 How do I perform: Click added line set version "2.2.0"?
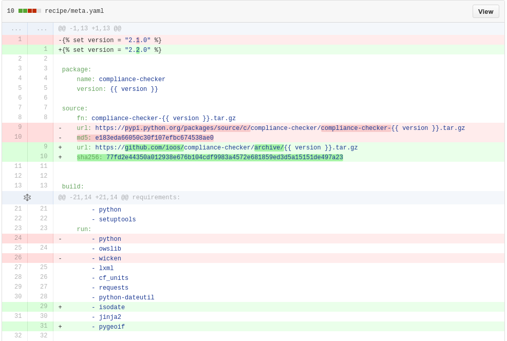point(279,50)
